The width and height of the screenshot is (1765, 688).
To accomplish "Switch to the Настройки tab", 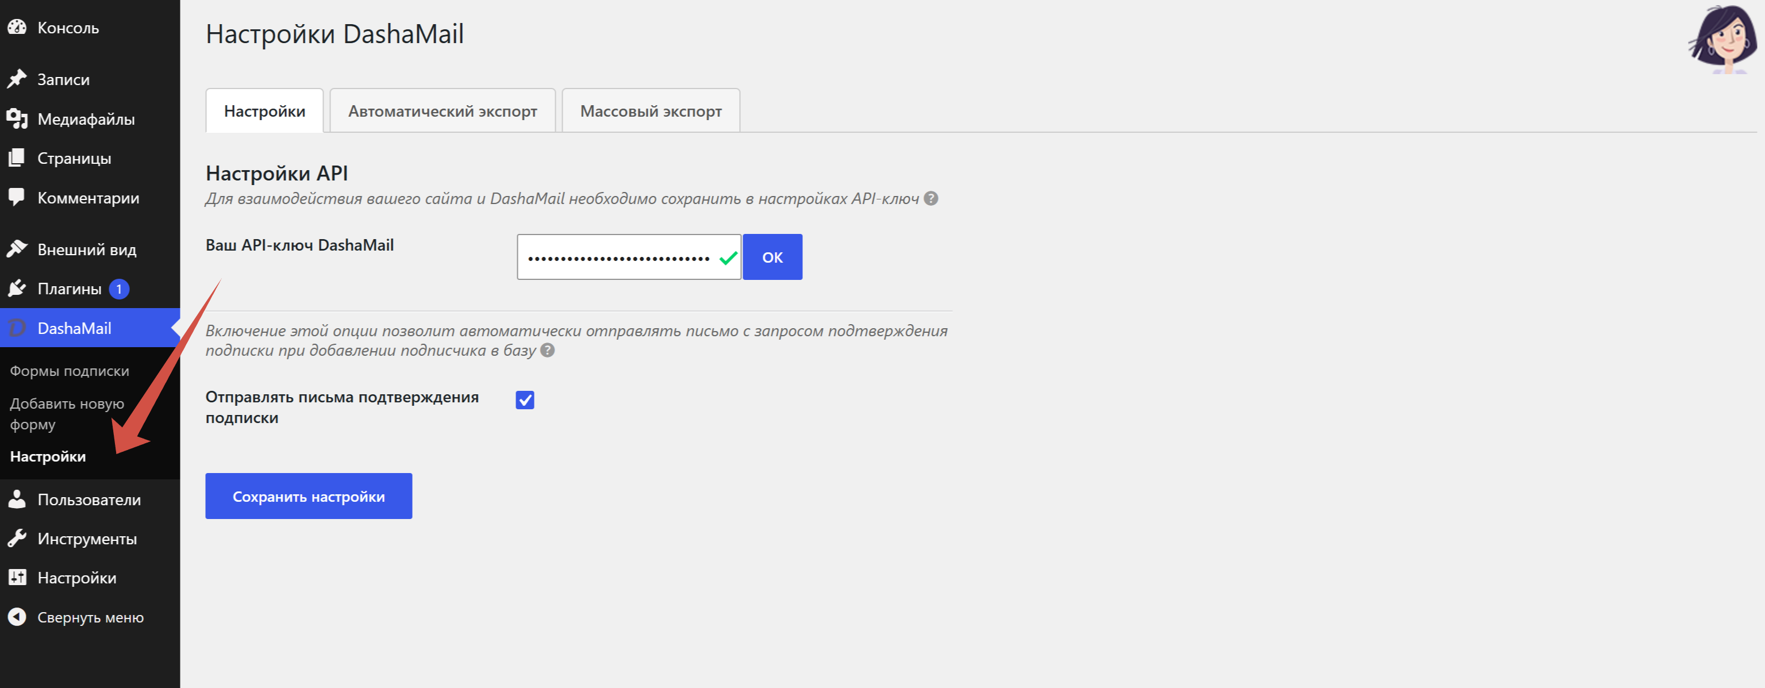I will pos(264,110).
